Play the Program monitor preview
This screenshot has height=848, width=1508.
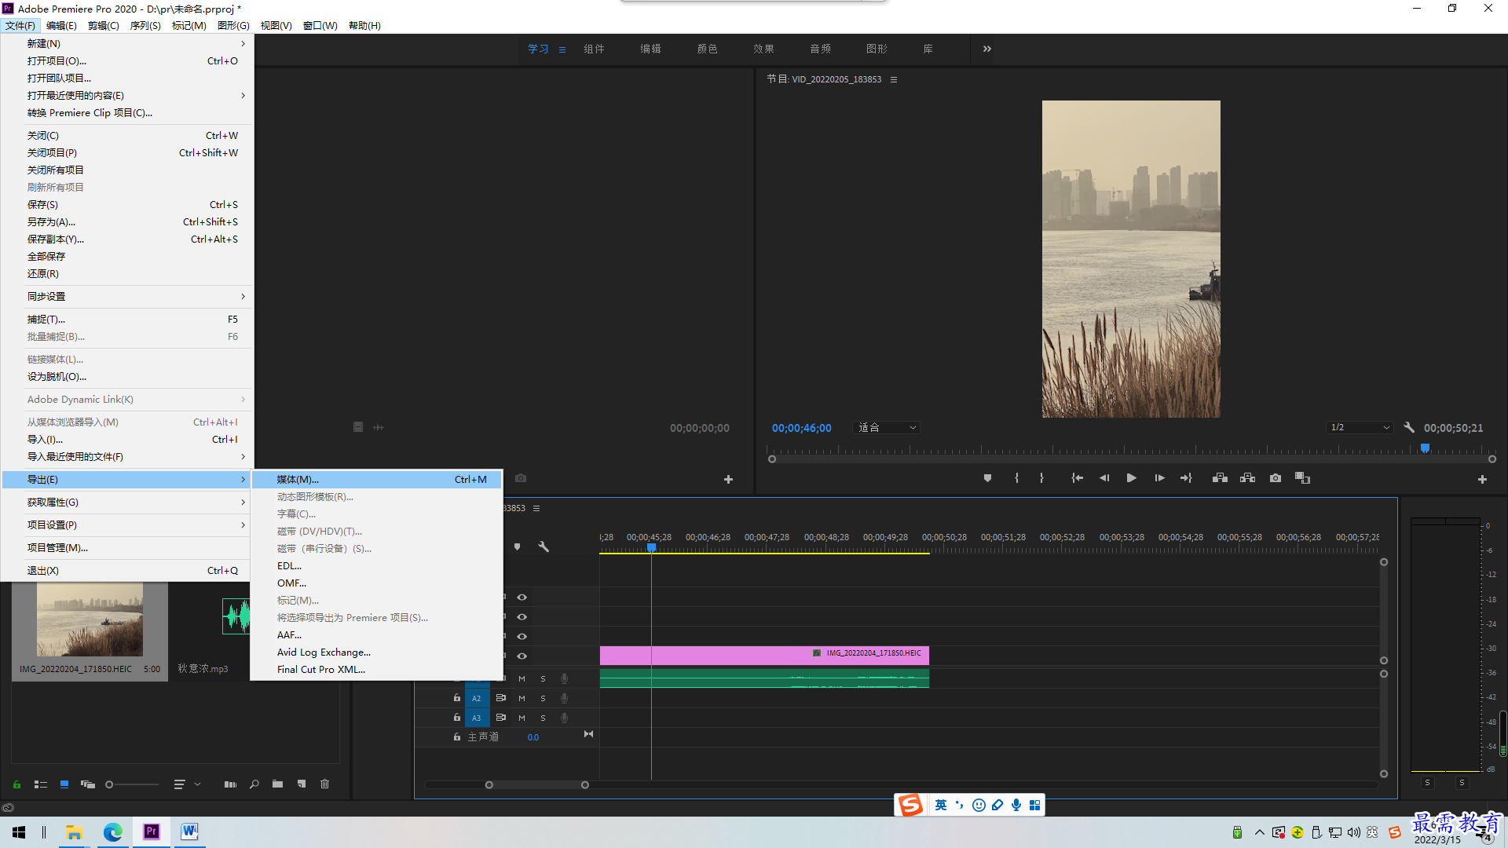click(x=1132, y=478)
